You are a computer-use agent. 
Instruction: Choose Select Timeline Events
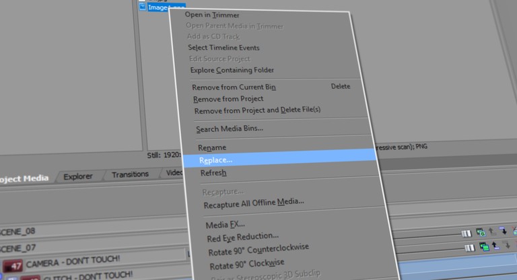tap(223, 48)
